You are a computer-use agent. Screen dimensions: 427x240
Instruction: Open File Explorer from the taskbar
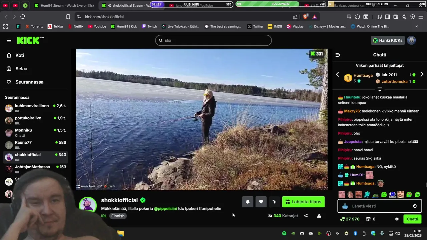tap(120, 233)
